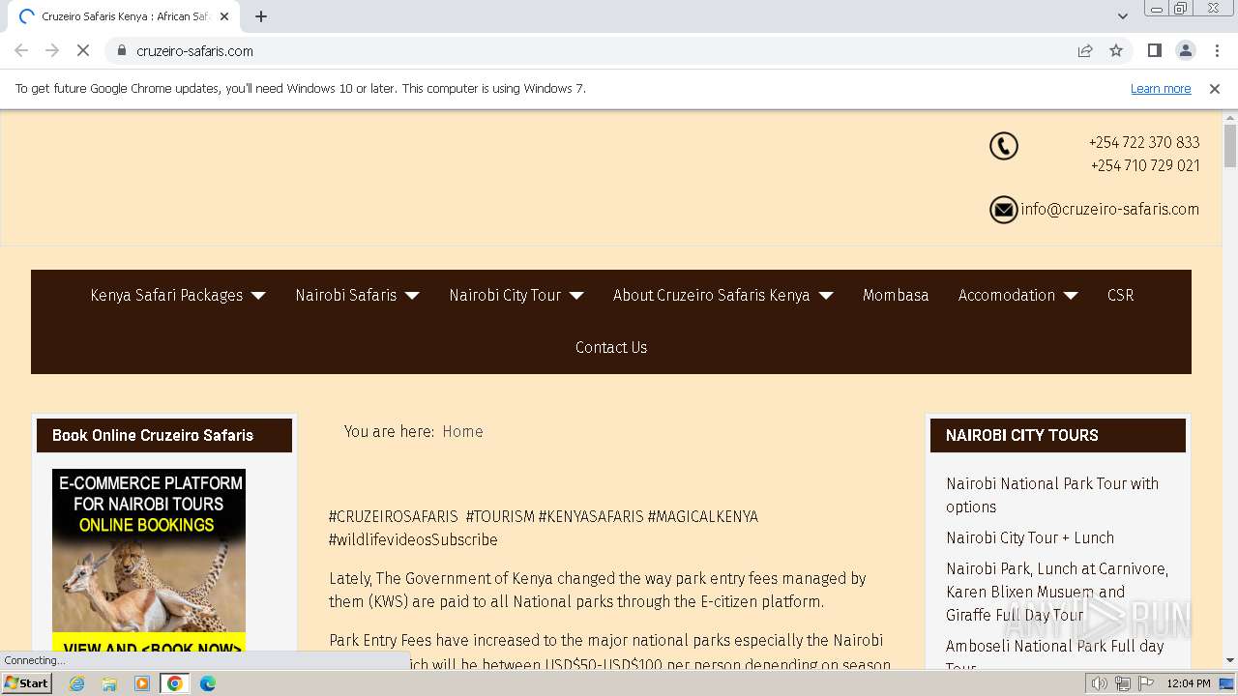The height and width of the screenshot is (696, 1238).
Task: Bookmark this tab with star icon
Action: click(1116, 51)
